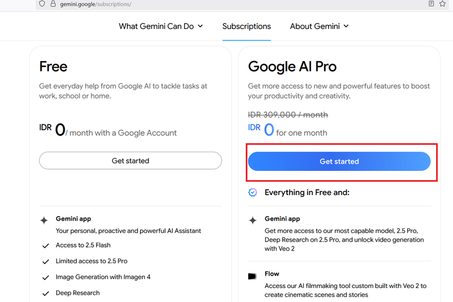The width and height of the screenshot is (453, 302).
Task: Click 'Your personal, proactive and powerful AI Assistant' text
Action: (x=128, y=231)
